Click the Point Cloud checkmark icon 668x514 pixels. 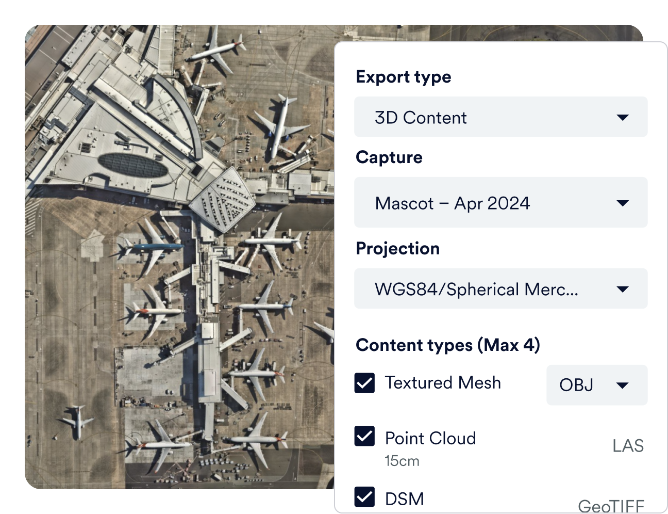coord(364,437)
